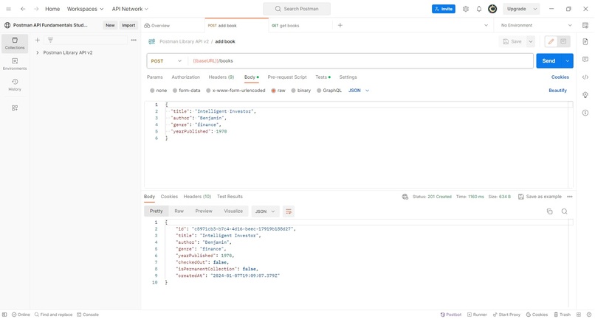Viewport: 595px width, 319px height.
Task: Click the Import button
Action: (128, 25)
